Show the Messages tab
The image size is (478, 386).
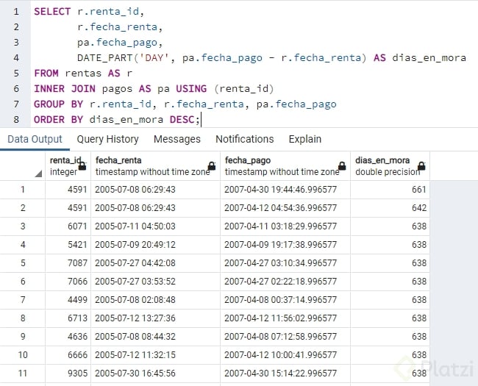pos(177,139)
